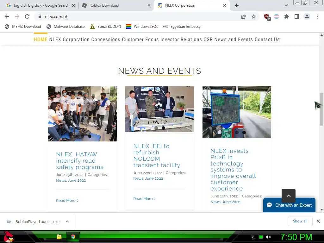Click the Chrome taskbar icon
Viewport: 324px width, 243px height.
click(x=73, y=237)
